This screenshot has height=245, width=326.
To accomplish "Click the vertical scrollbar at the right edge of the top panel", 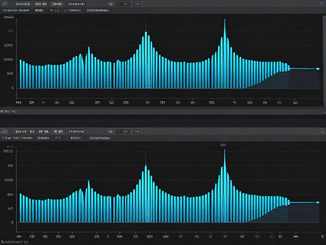I will point(324,60).
